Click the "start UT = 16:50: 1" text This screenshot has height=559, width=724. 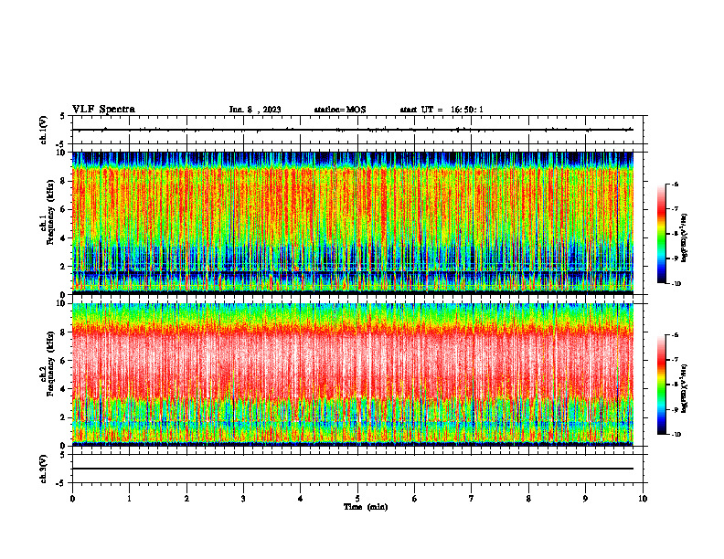point(442,110)
